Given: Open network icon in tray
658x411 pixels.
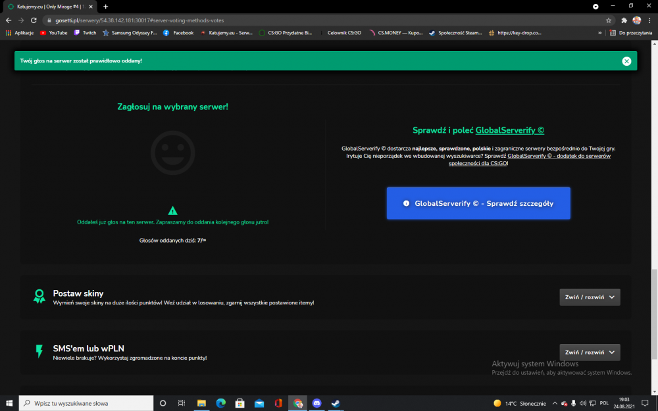Looking at the screenshot, I should tap(593, 404).
